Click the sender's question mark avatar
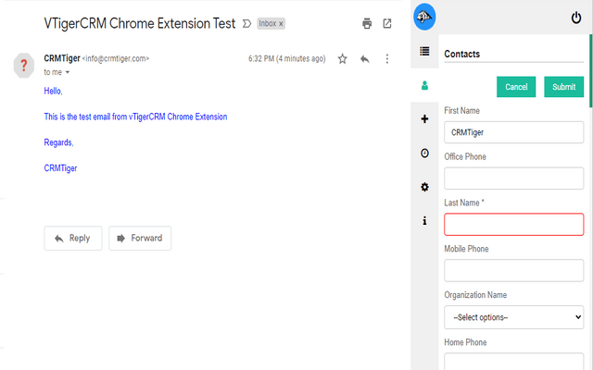 (x=24, y=66)
